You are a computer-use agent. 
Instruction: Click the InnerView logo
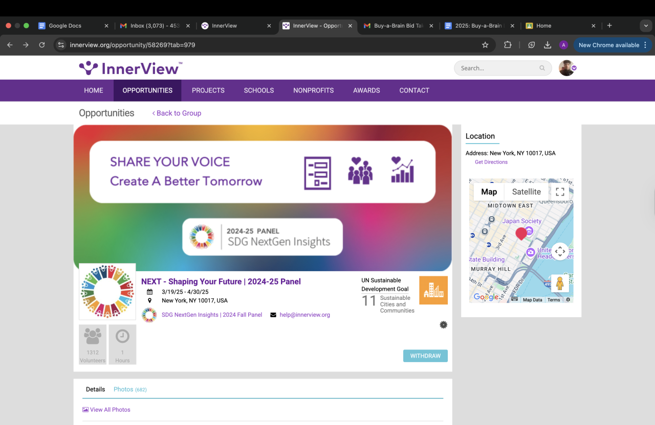click(130, 67)
